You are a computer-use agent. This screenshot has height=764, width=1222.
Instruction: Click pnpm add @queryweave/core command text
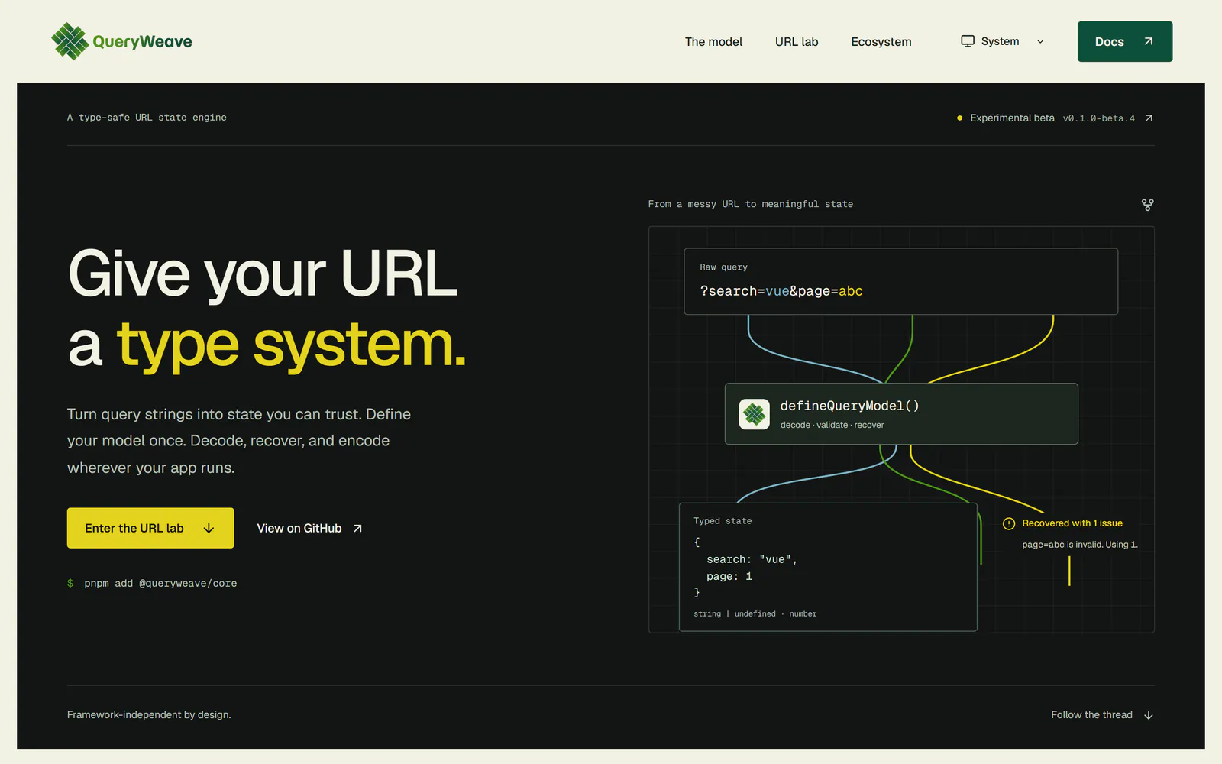click(x=160, y=584)
